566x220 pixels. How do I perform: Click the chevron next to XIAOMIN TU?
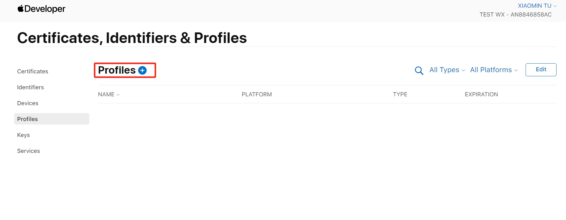[555, 6]
